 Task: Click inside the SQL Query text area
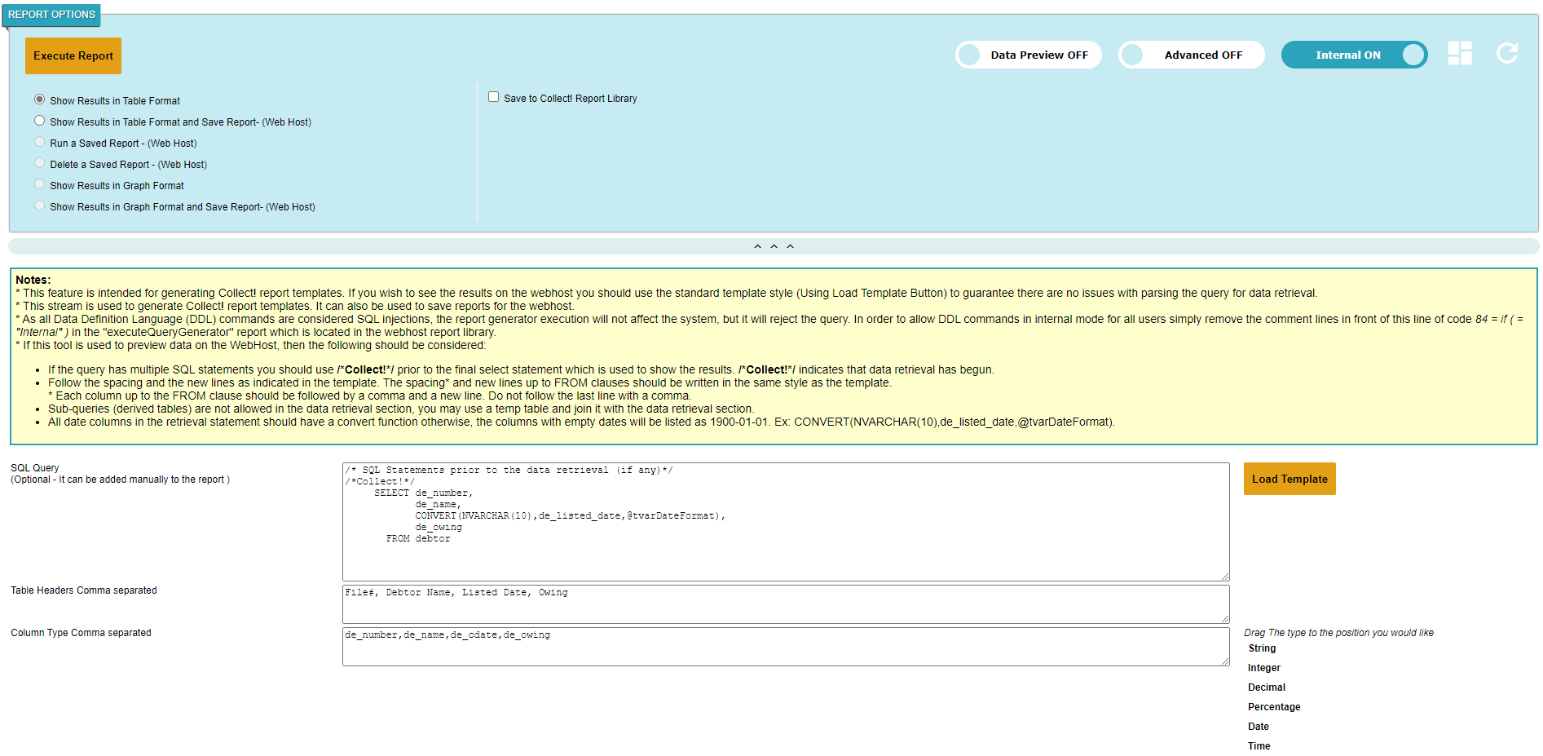tap(785, 522)
